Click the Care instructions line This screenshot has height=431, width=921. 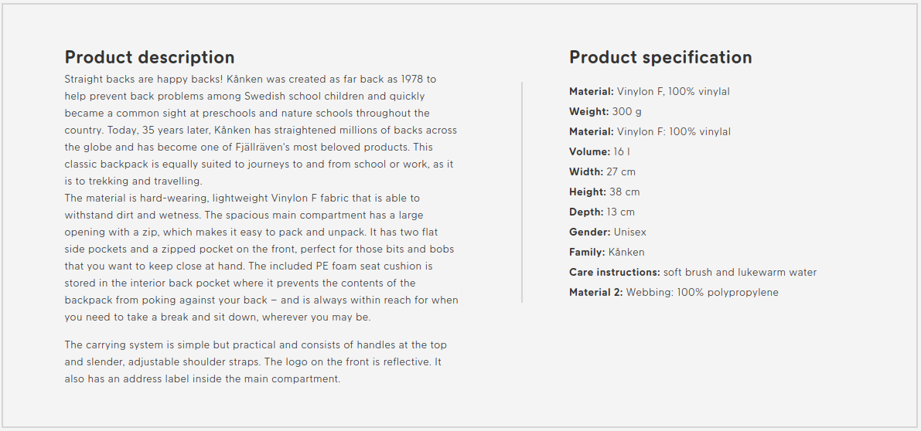coord(693,272)
